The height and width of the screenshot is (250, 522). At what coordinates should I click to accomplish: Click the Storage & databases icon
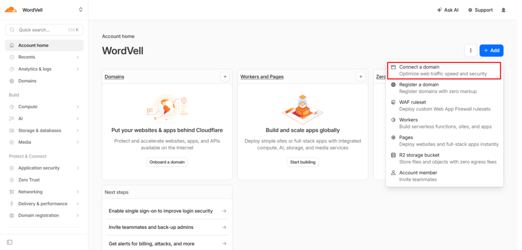pyautogui.click(x=12, y=131)
